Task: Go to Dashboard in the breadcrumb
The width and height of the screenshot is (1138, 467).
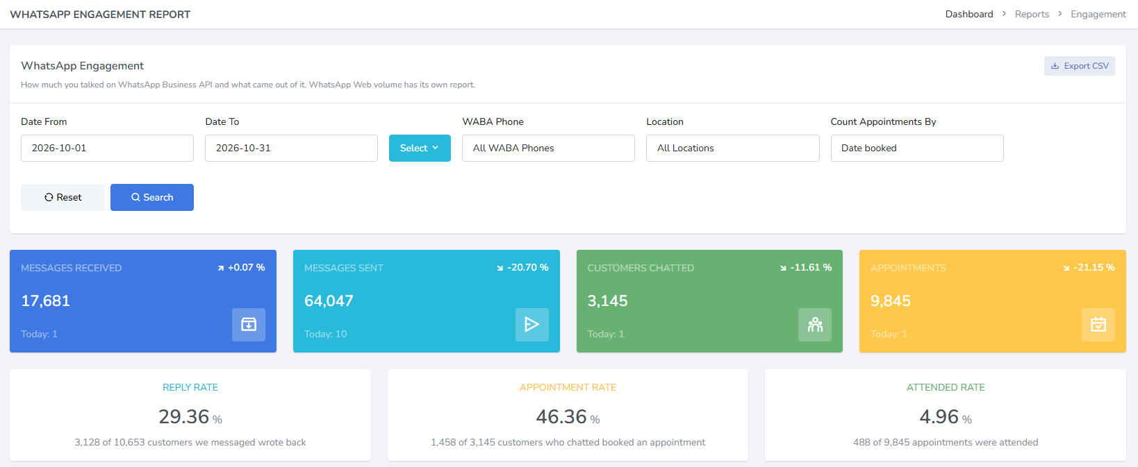Action: [969, 14]
